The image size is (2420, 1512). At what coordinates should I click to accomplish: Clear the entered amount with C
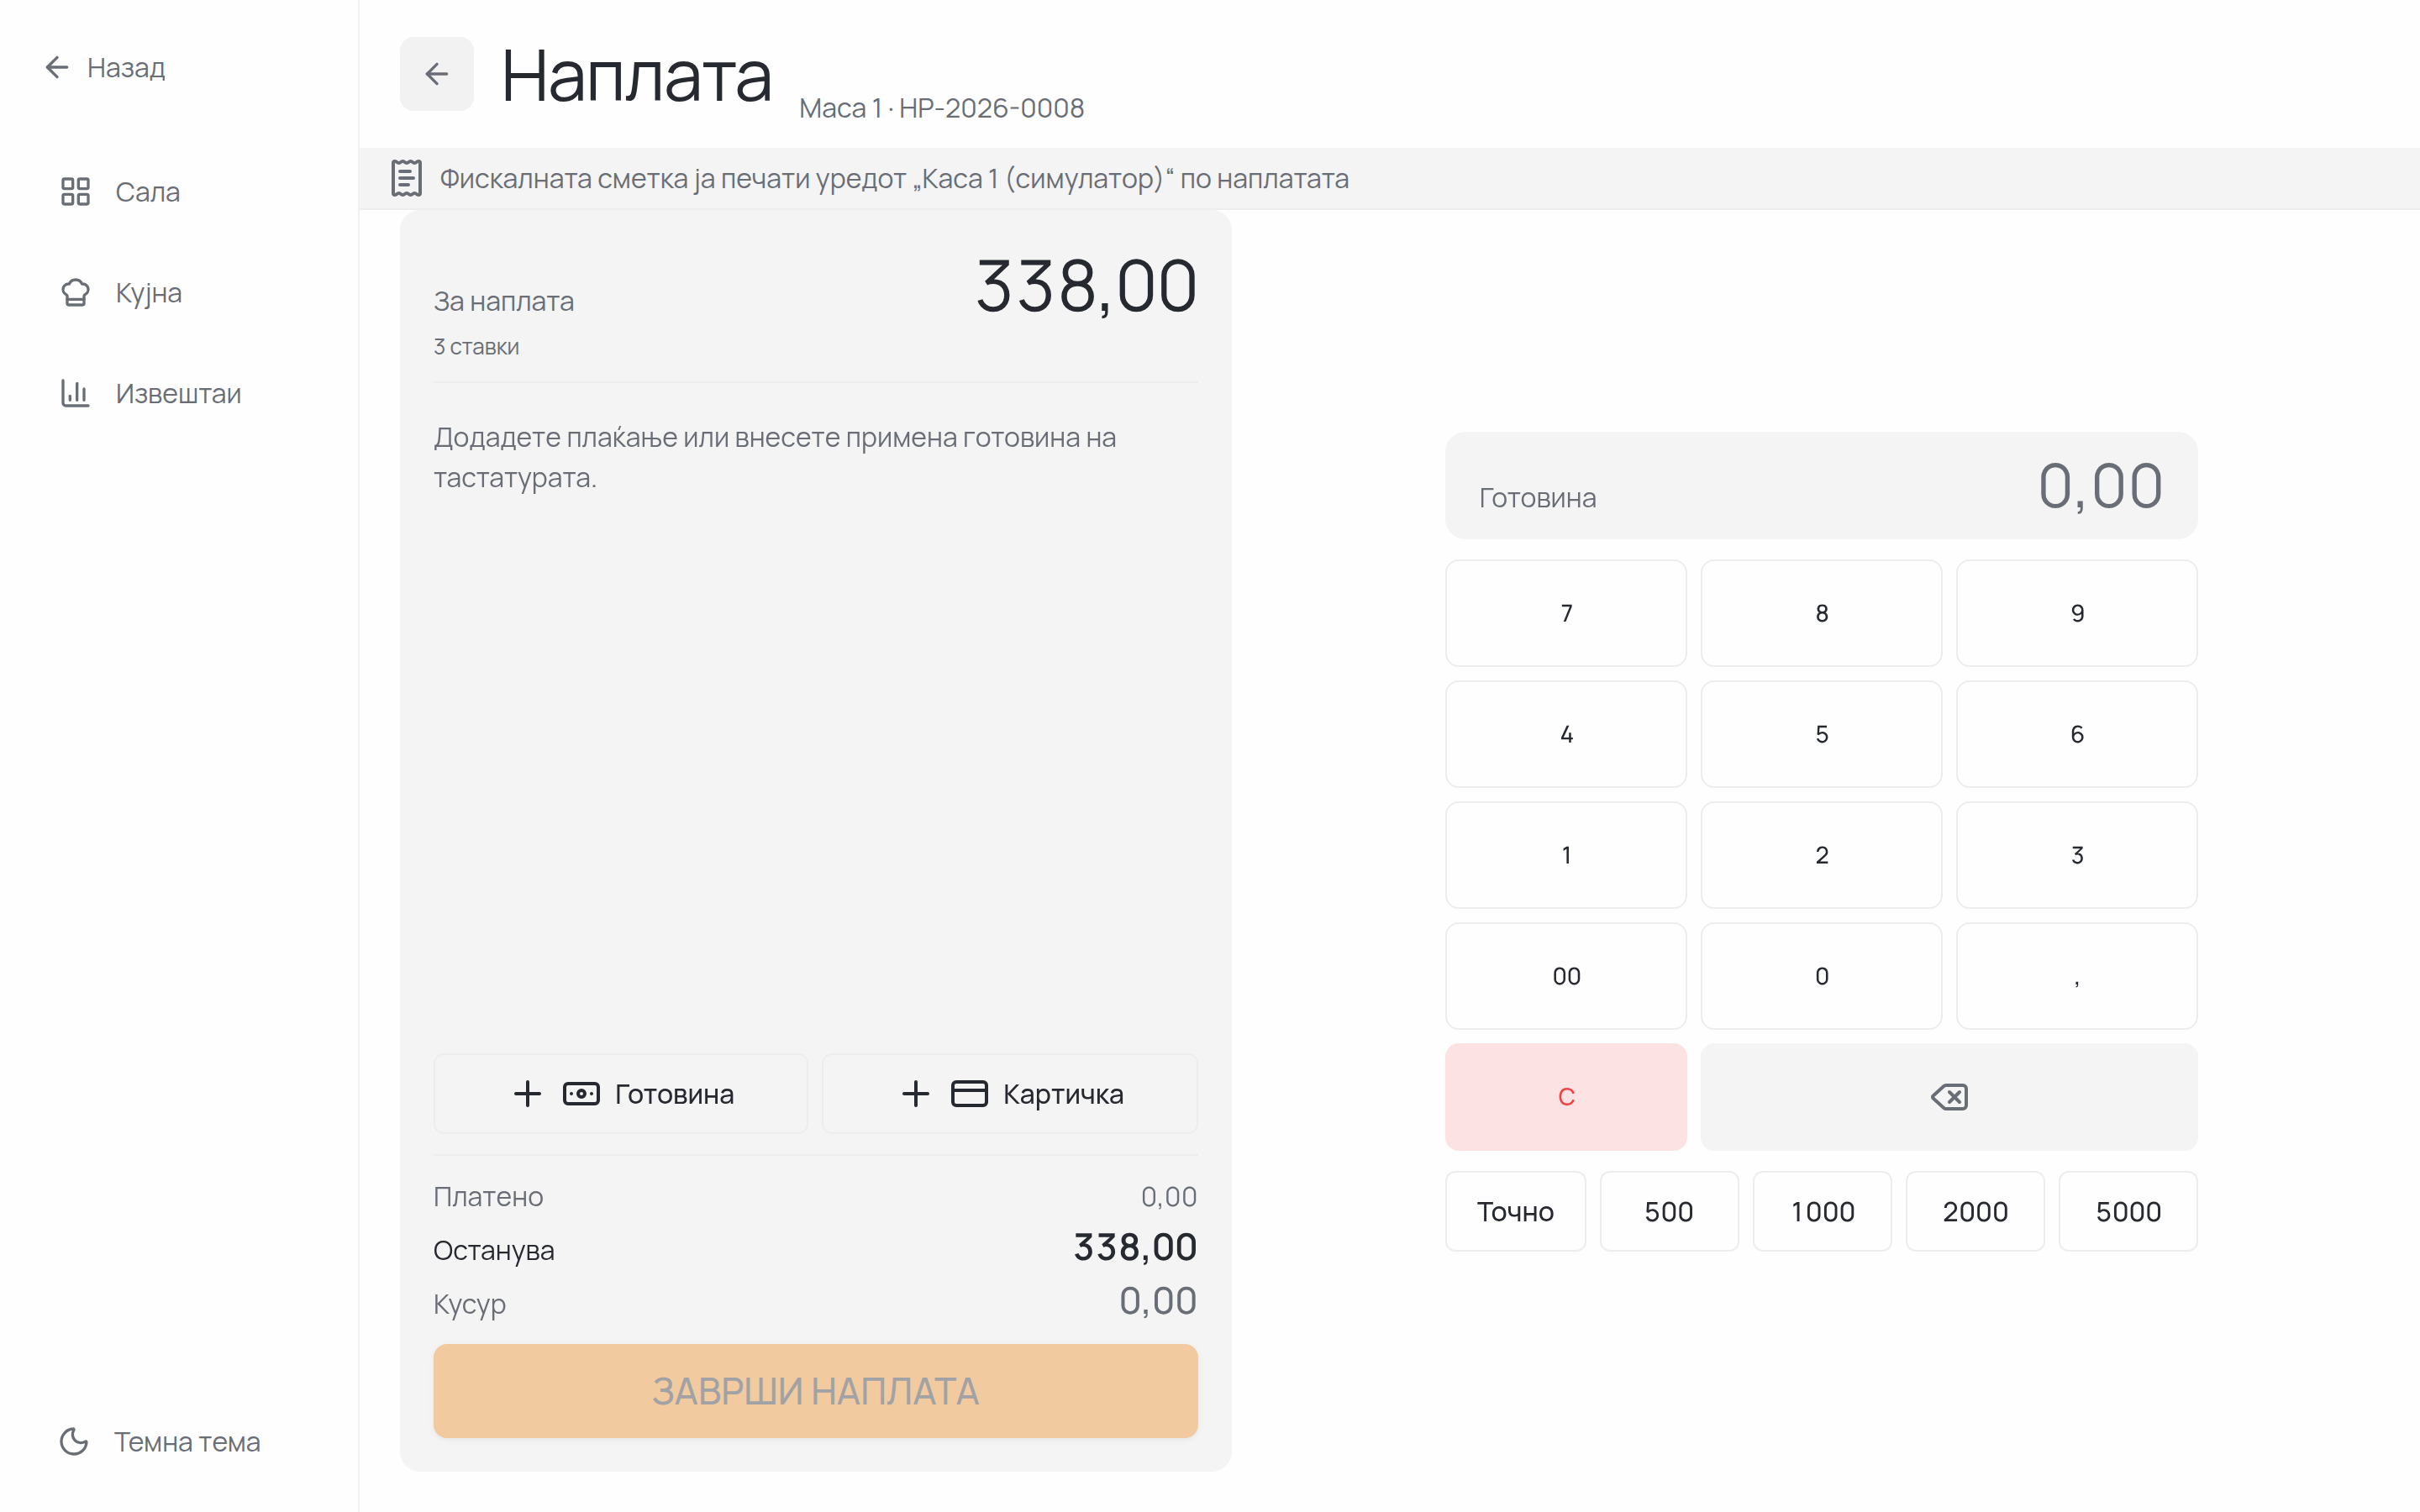point(1566,1097)
